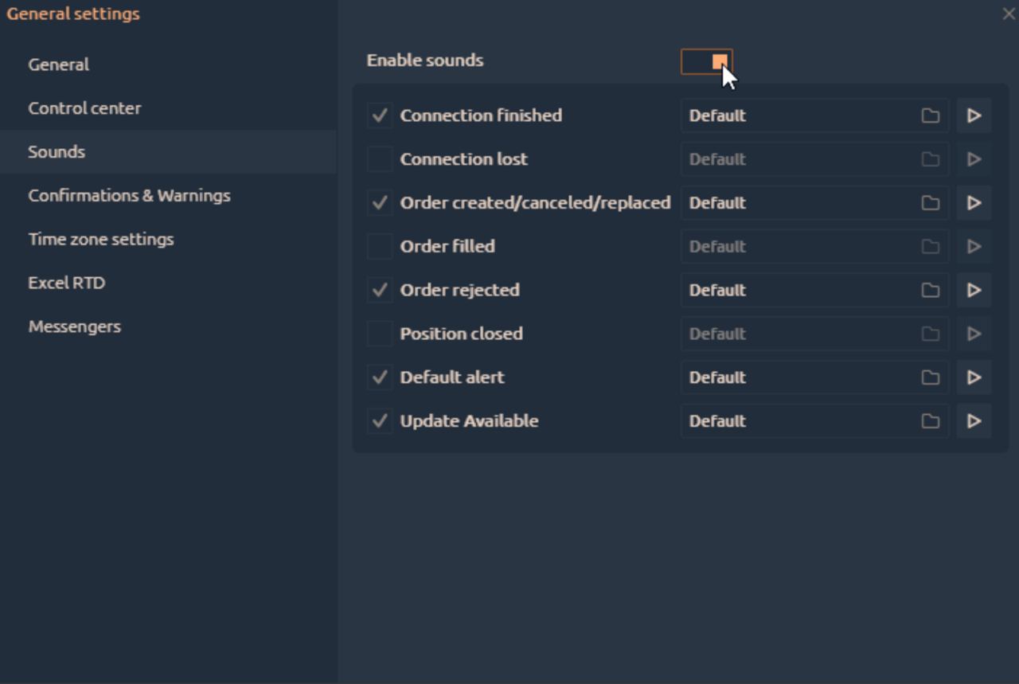This screenshot has width=1019, height=684.
Task: Go to Time zone settings
Action: [101, 240]
